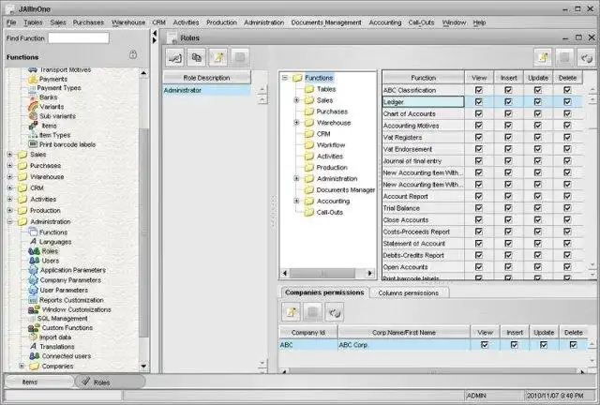Expand Warehouse folder in left Functions tree
The image size is (600, 405).
[x=10, y=177]
